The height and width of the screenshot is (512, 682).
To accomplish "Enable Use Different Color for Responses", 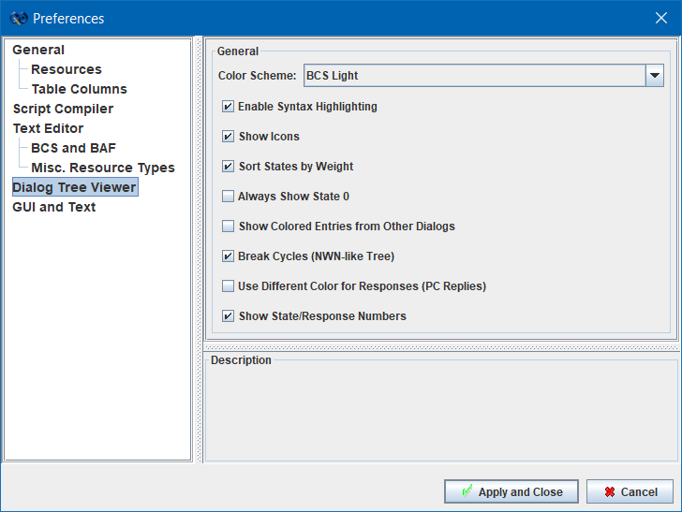I will pos(228,286).
